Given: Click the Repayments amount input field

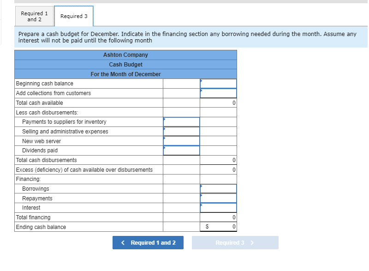Looking at the screenshot, I should (218, 198).
